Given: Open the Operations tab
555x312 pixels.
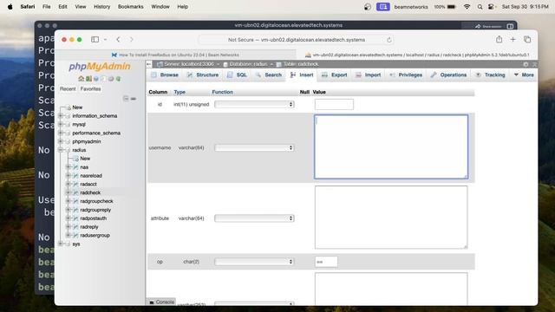Looking at the screenshot, I should click(449, 75).
